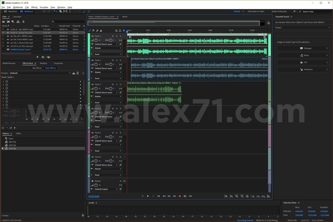Arm Track 1 for record with R button

point(120,36)
